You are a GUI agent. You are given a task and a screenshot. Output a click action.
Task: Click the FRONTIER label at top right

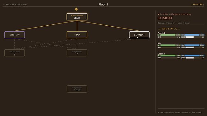tap(198, 4)
